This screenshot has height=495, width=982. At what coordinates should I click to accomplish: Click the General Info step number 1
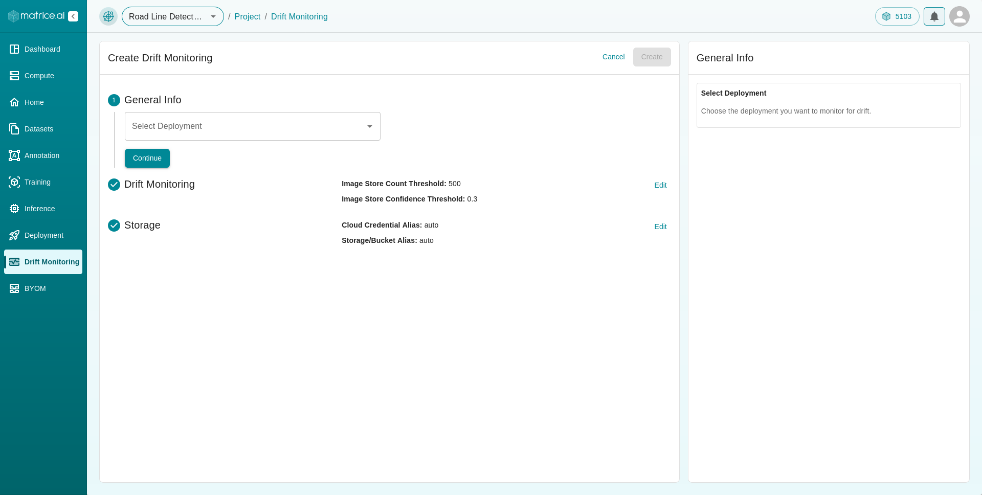pyautogui.click(x=114, y=100)
